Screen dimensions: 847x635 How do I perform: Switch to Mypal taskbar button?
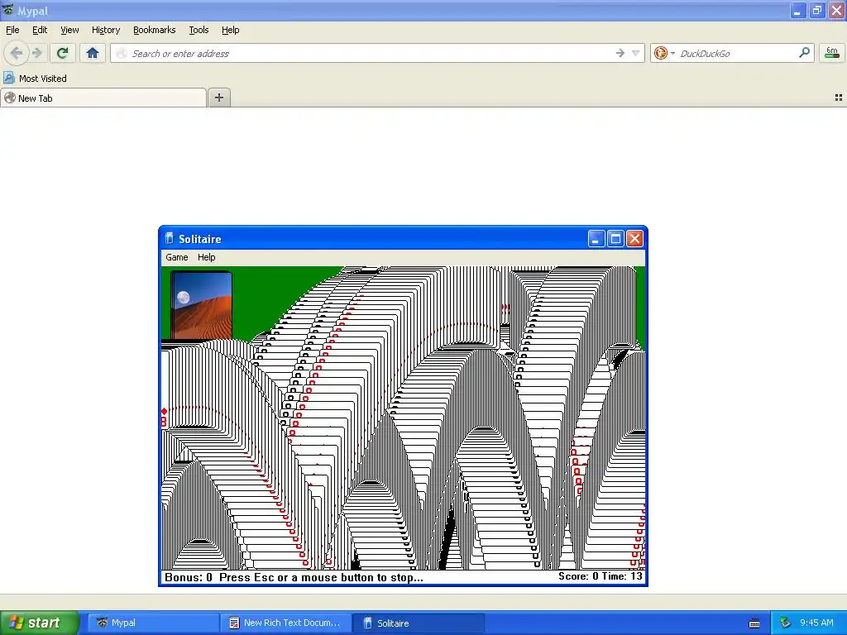tap(153, 623)
